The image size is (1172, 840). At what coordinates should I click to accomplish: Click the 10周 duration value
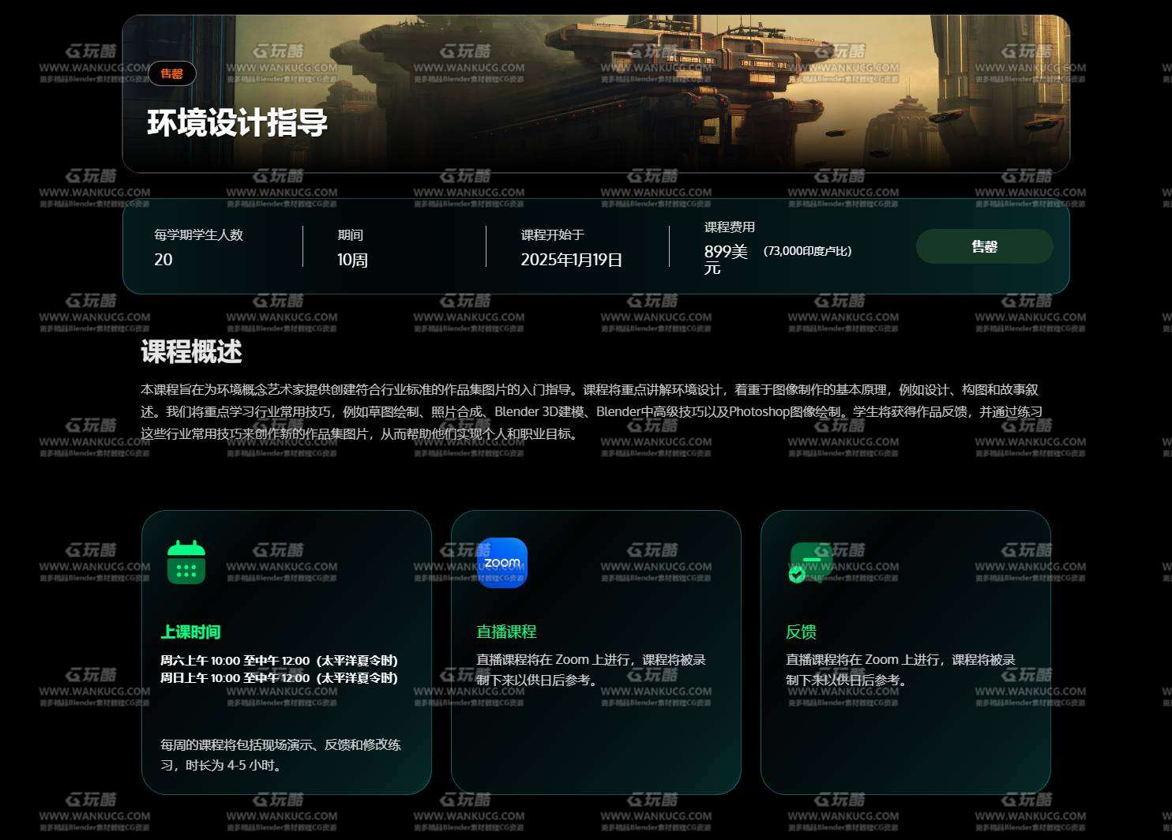352,260
